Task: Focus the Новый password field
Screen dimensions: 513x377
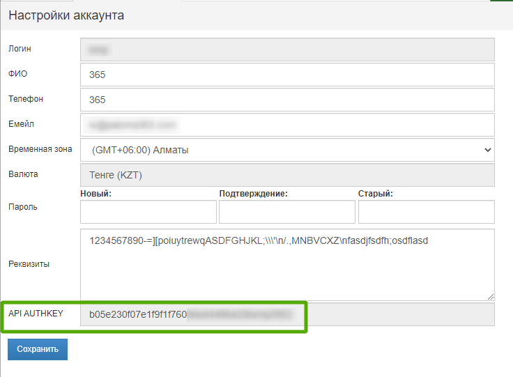Action: (148, 212)
